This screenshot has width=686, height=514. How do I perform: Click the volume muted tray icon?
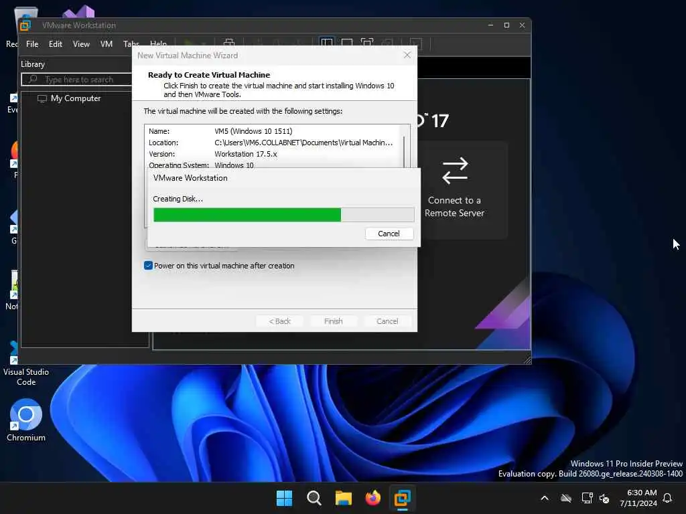coord(605,498)
